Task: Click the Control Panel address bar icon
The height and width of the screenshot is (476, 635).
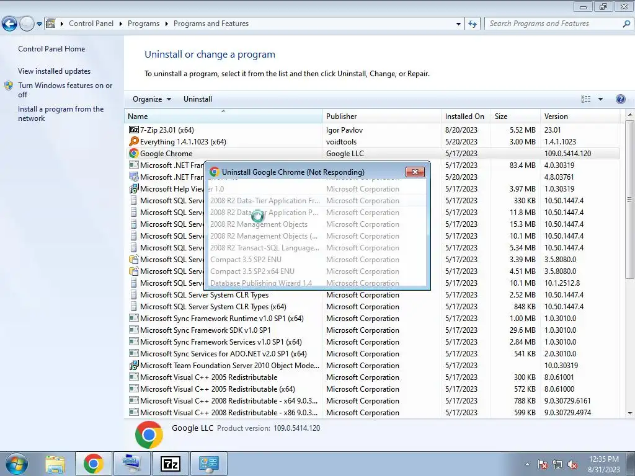Action: click(x=51, y=24)
